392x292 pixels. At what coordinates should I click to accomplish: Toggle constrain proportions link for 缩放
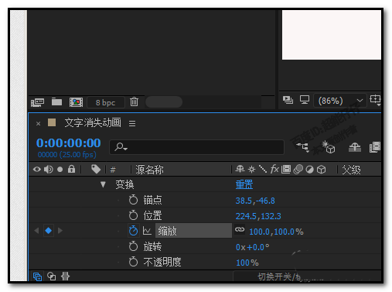coord(240,229)
